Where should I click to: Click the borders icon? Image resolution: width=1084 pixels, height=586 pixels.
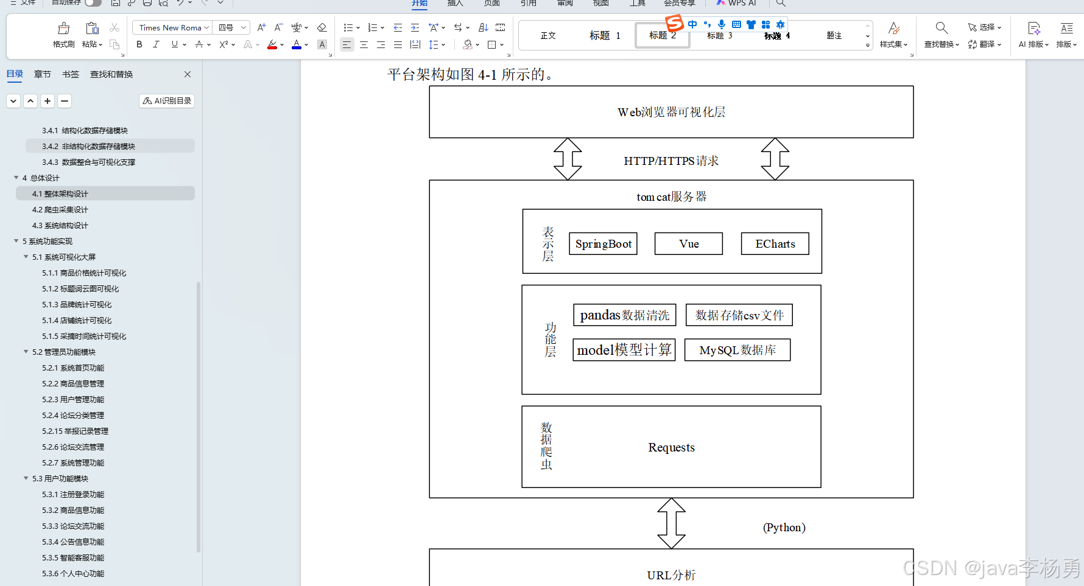(x=491, y=44)
